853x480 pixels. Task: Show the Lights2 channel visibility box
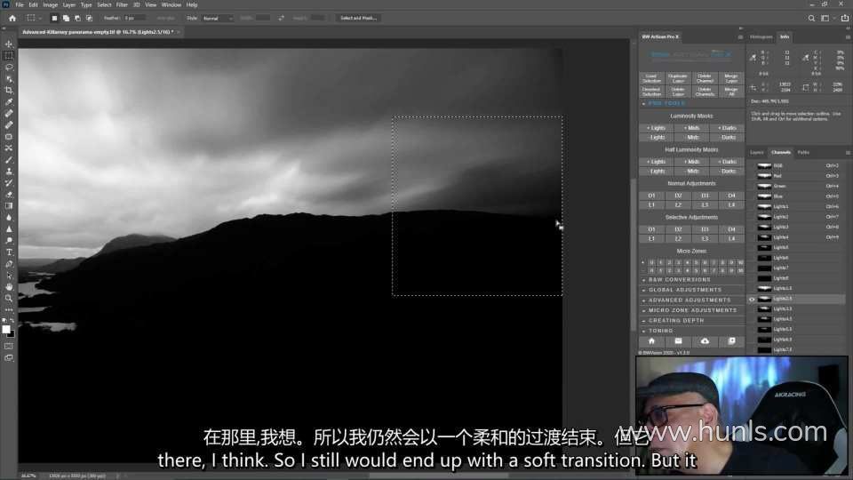[752, 217]
